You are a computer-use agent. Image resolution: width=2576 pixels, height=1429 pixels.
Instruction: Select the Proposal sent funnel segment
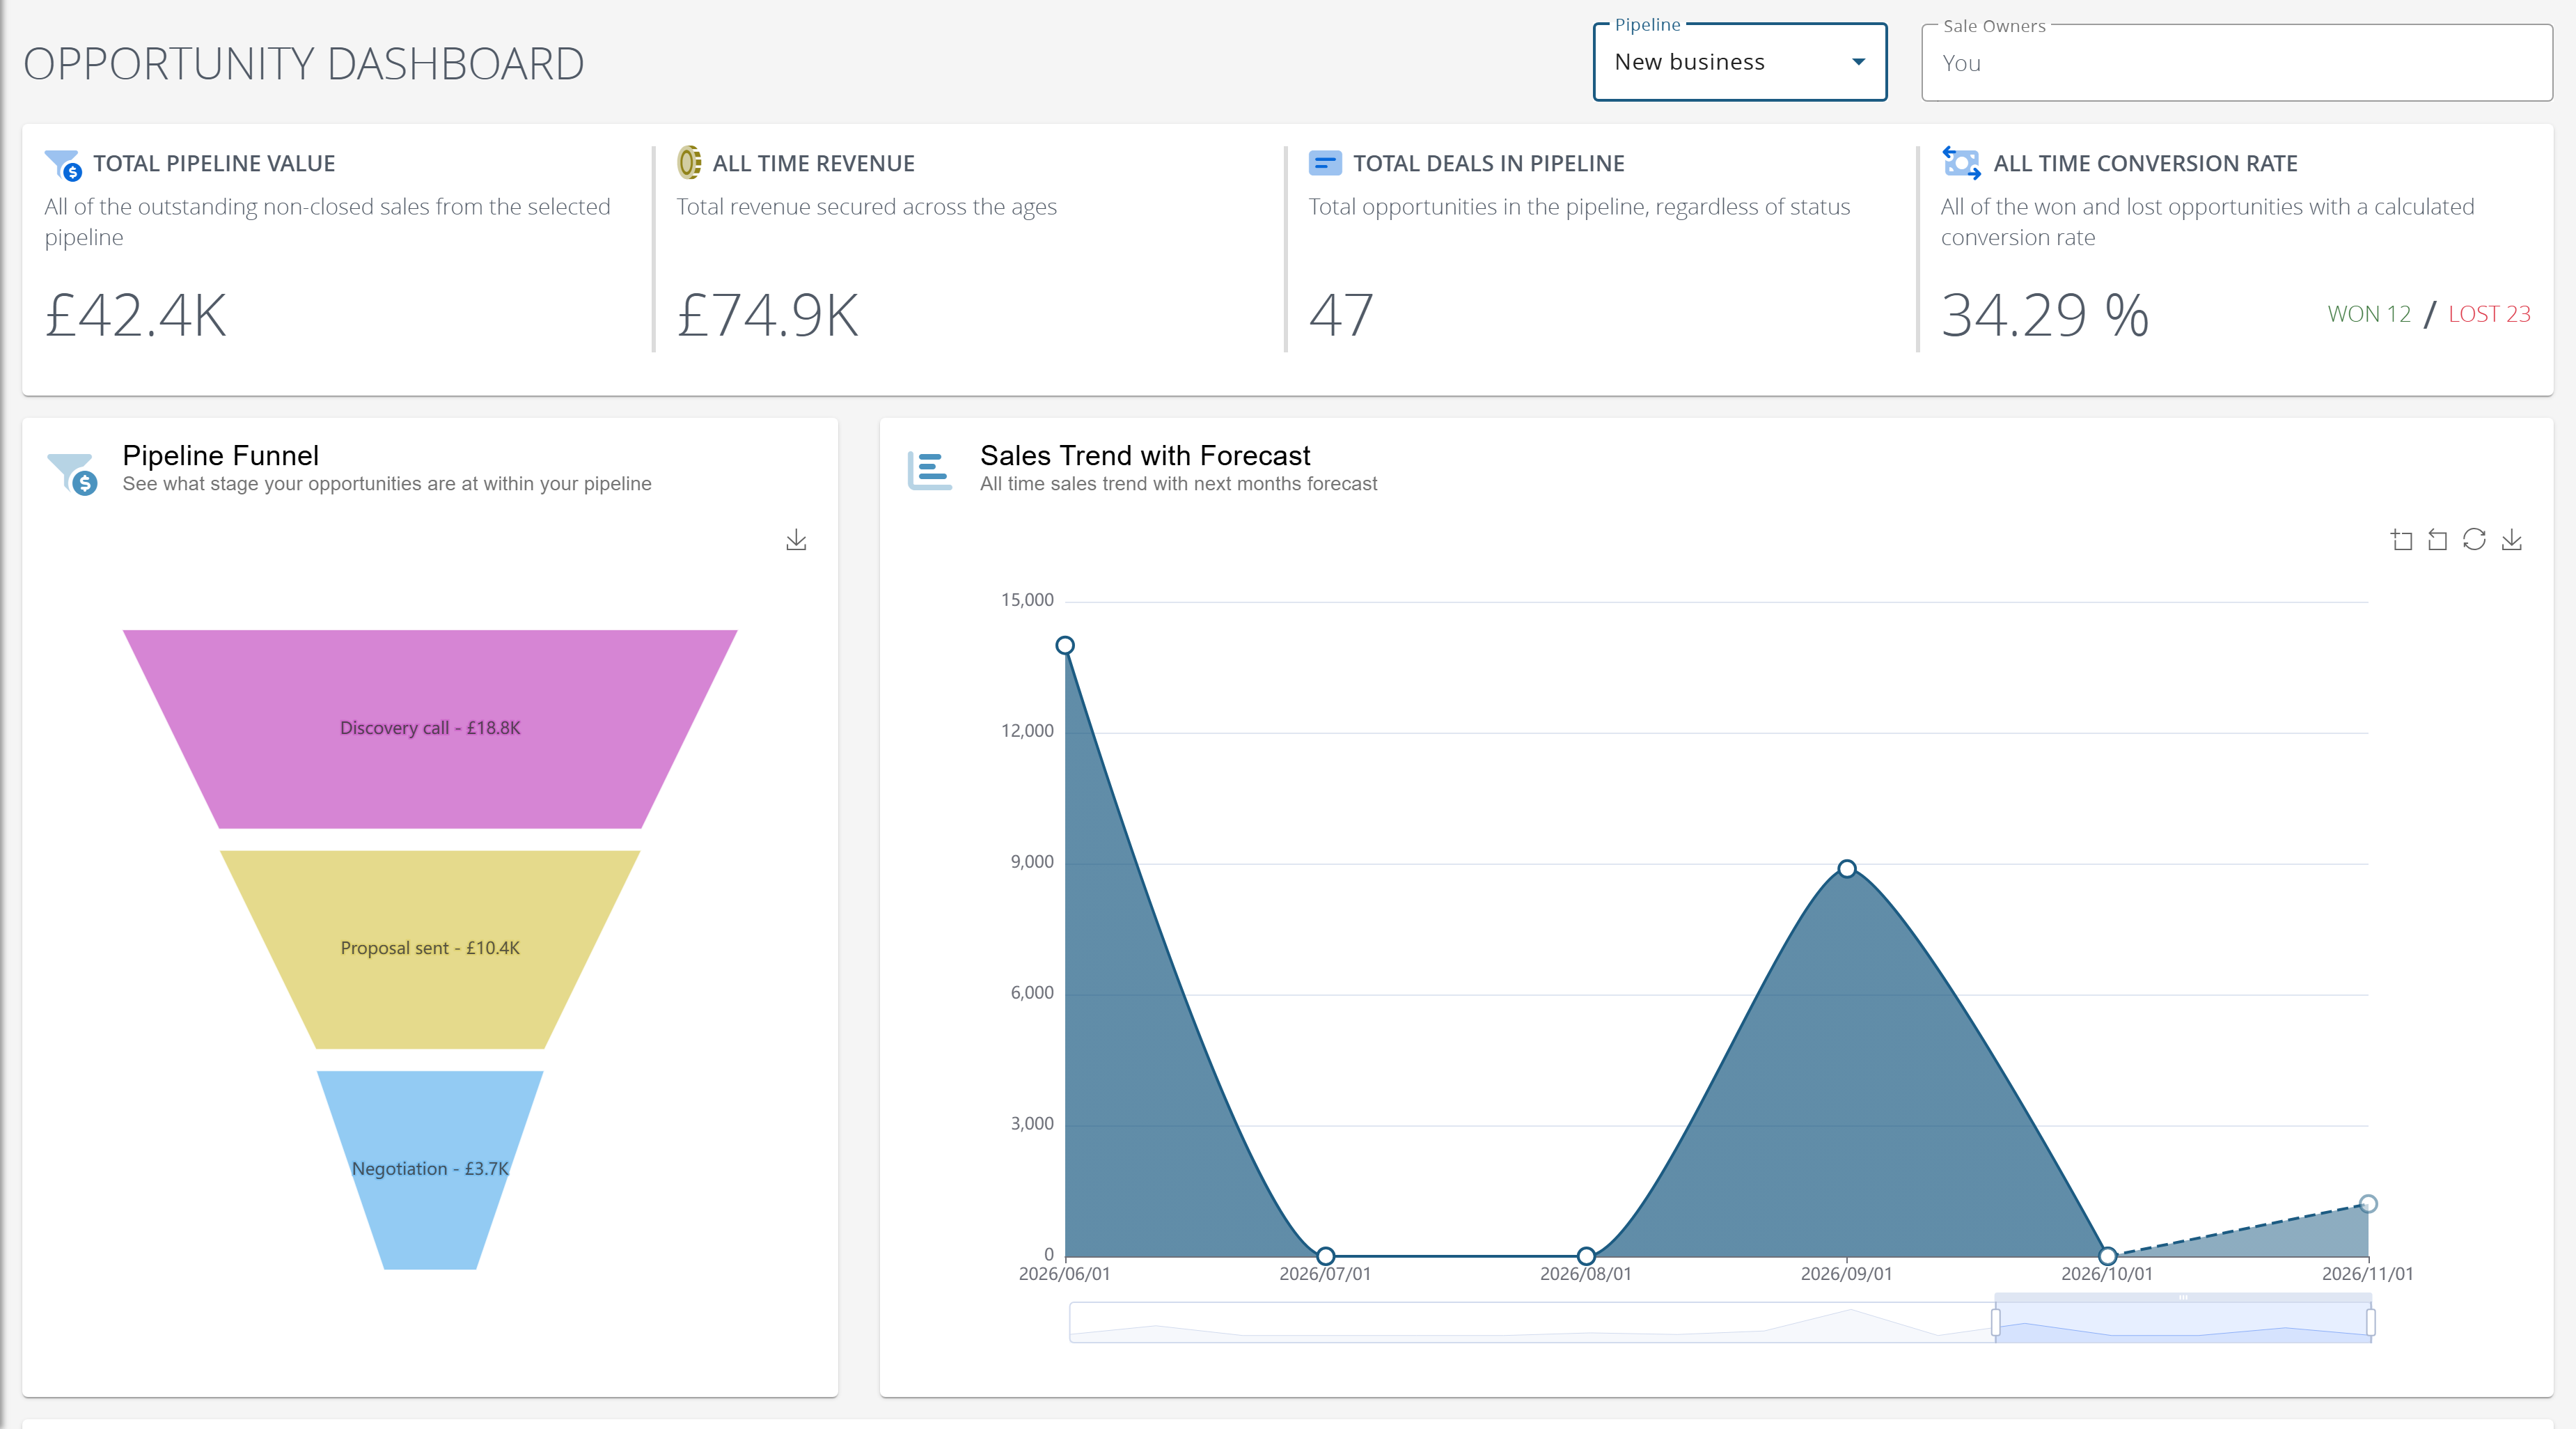click(430, 949)
